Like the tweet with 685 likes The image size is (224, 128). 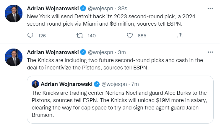coord(130,36)
